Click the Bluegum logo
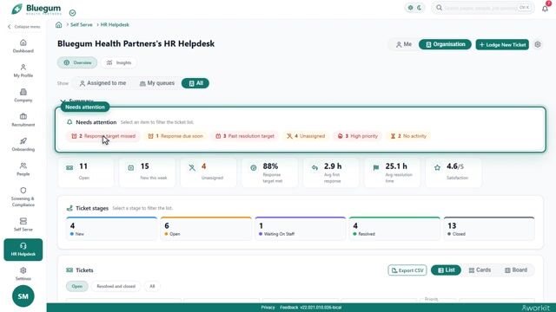 (x=36, y=9)
